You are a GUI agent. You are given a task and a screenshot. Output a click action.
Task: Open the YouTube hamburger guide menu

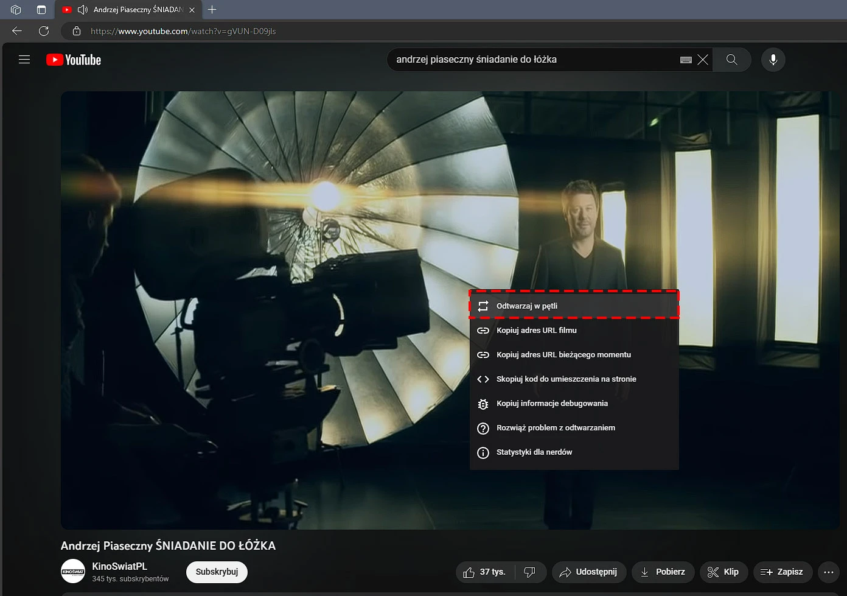coord(24,60)
